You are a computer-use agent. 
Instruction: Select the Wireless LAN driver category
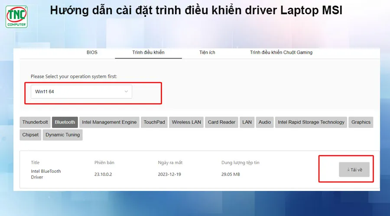point(186,122)
